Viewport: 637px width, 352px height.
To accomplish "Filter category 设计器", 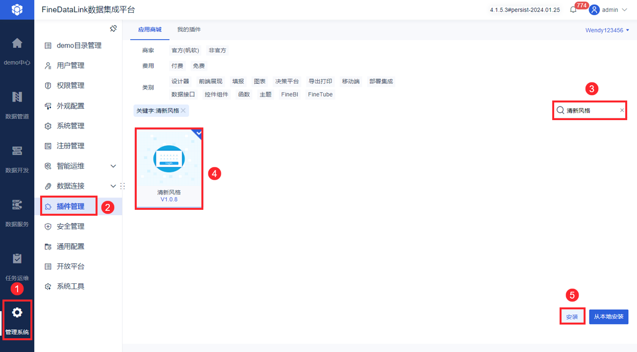I will click(x=180, y=81).
